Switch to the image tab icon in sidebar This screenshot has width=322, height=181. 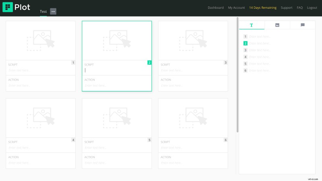coord(277,25)
